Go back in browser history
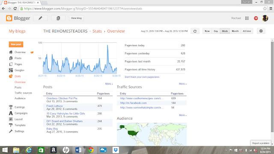This screenshot has height=154, width=274. (x=3, y=9)
